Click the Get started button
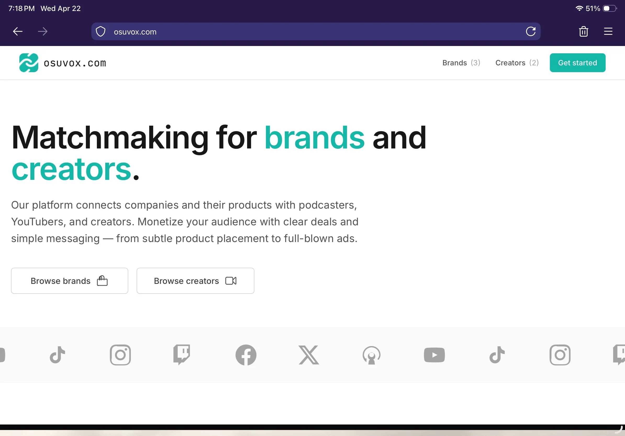Image resolution: width=625 pixels, height=436 pixels. tap(577, 63)
